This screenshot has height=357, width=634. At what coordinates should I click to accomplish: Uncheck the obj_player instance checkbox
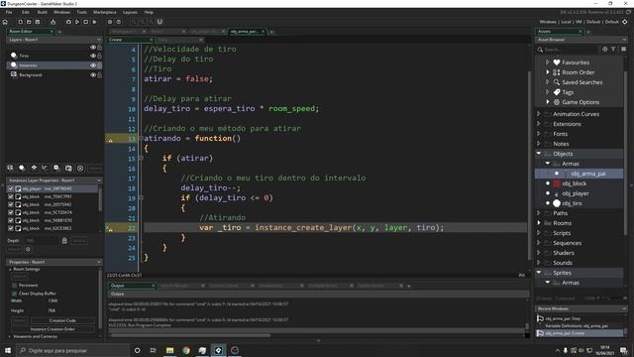click(x=11, y=188)
